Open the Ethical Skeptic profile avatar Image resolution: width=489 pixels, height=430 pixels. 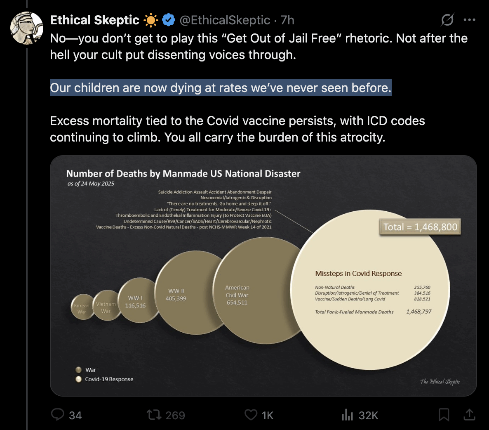26,28
